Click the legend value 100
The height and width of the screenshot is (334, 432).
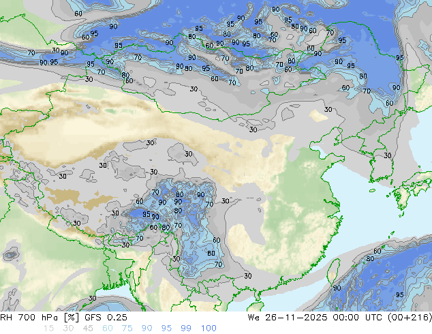[x=209, y=329]
